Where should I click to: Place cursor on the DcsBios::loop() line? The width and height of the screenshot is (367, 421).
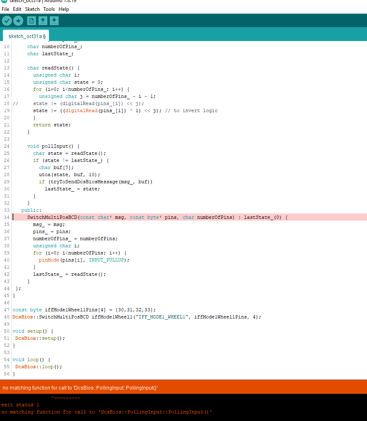point(38,367)
